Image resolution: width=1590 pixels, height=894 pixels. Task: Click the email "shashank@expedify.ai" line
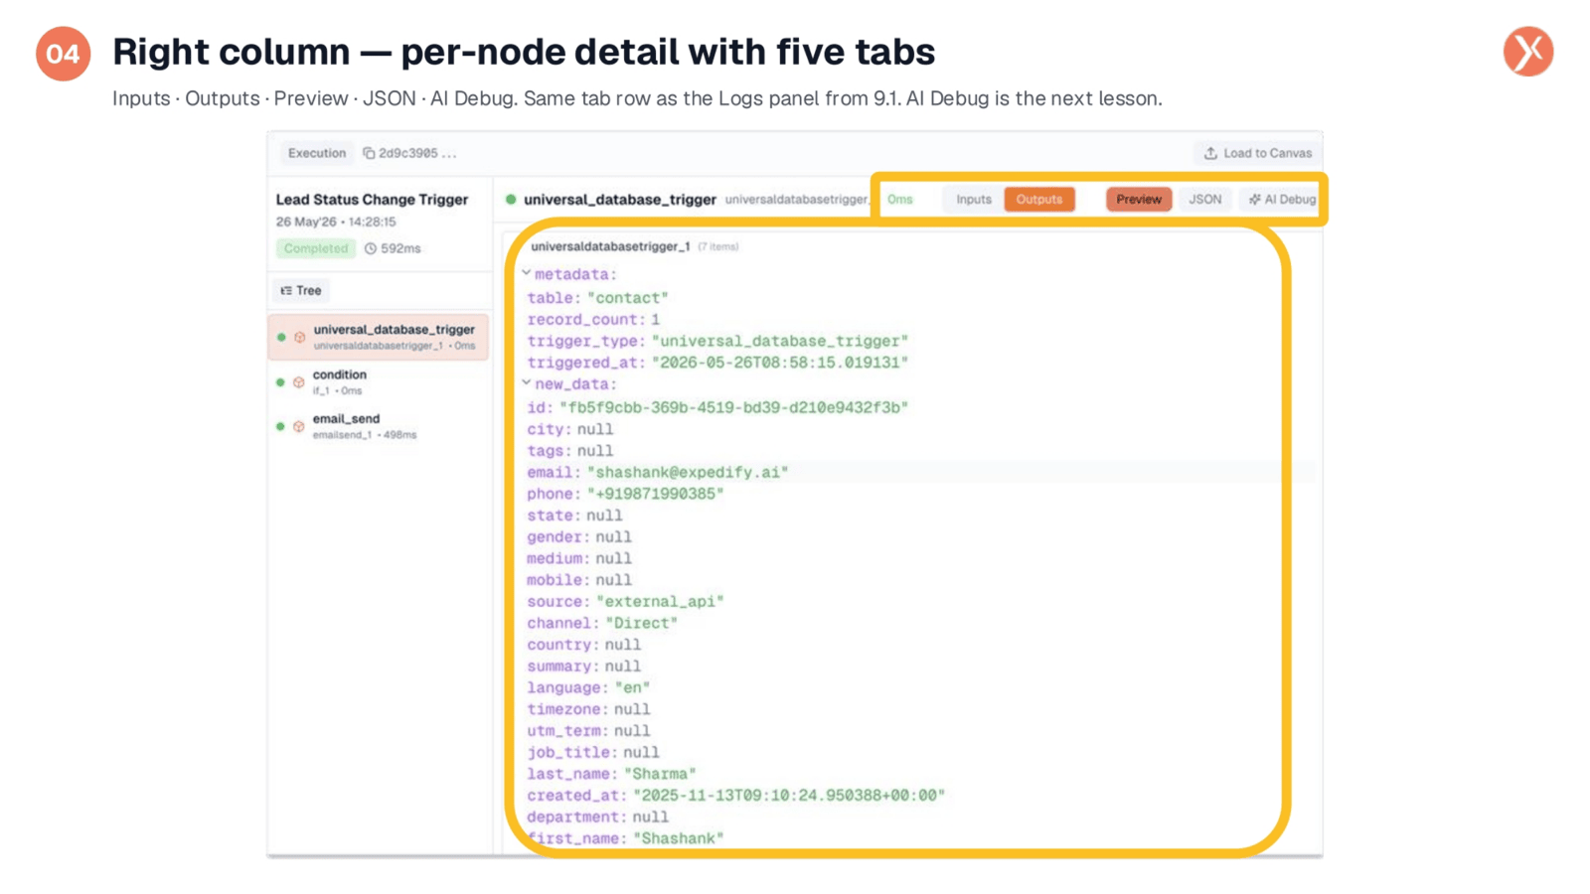pos(658,472)
